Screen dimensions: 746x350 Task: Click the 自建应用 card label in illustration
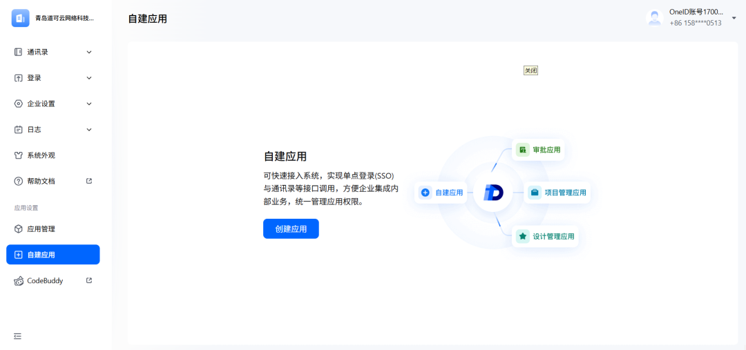click(x=449, y=193)
